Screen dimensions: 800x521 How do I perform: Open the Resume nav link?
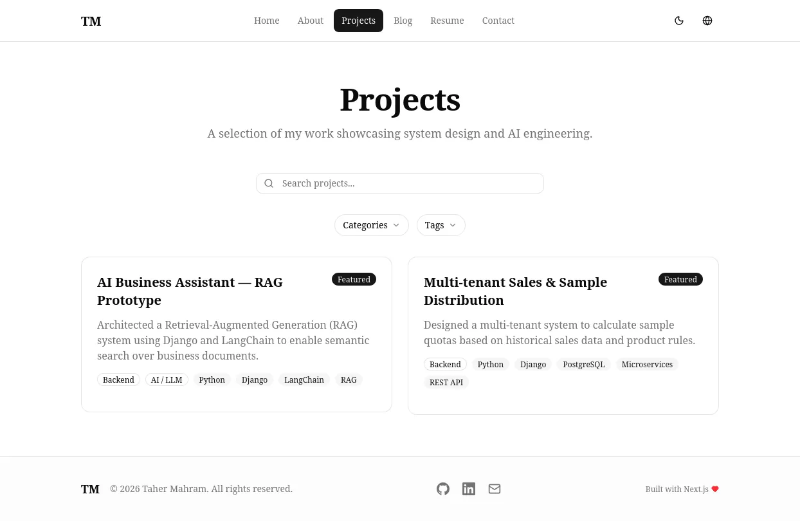(447, 21)
